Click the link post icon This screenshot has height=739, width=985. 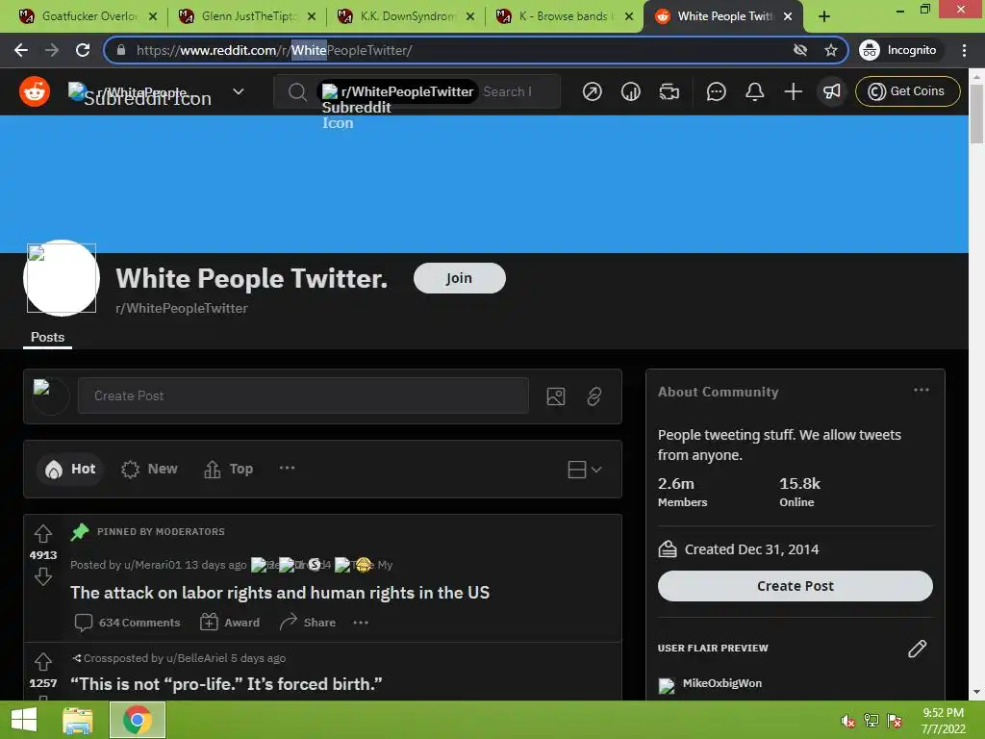pos(594,396)
